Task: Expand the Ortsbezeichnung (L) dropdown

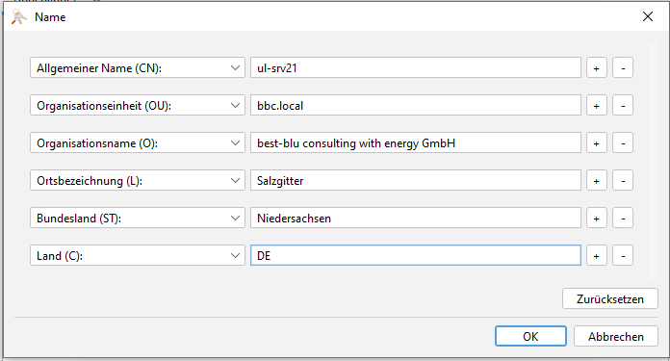Action: [137, 181]
